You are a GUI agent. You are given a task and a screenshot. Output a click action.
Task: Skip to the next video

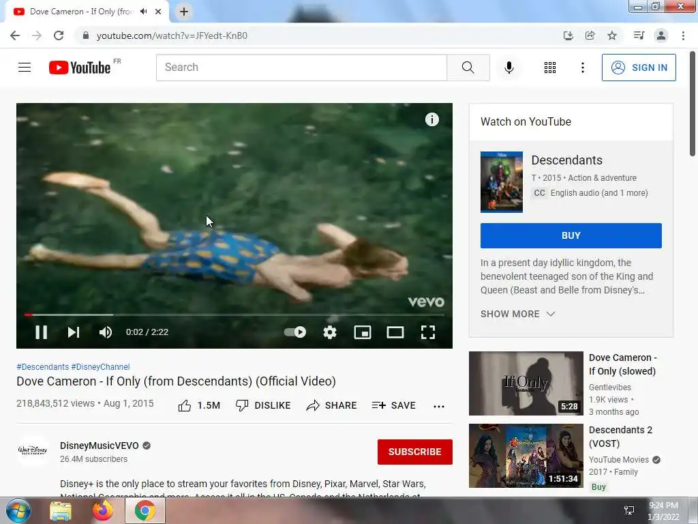[74, 332]
